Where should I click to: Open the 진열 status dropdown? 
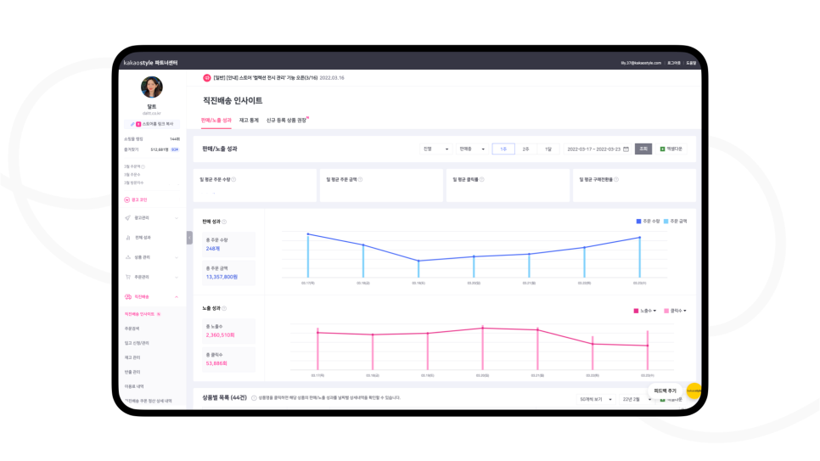[435, 149]
